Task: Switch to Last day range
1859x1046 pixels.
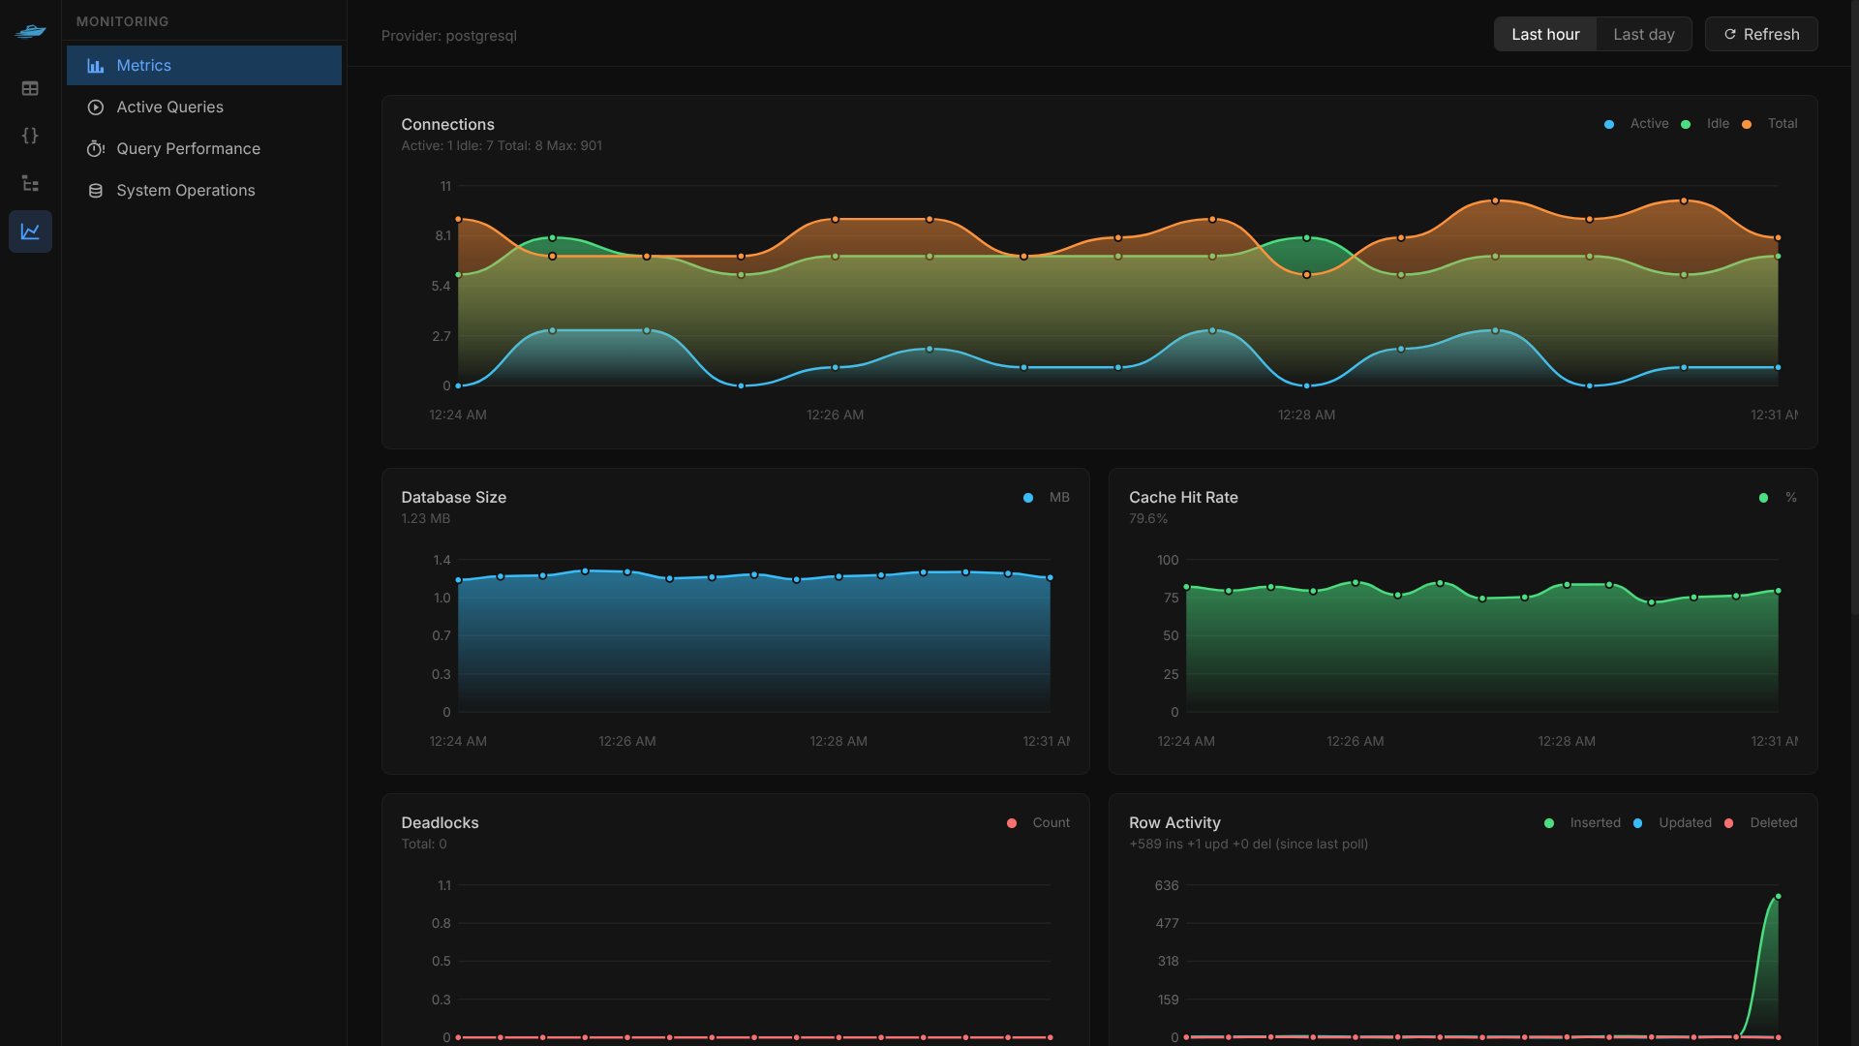Action: pos(1644,34)
